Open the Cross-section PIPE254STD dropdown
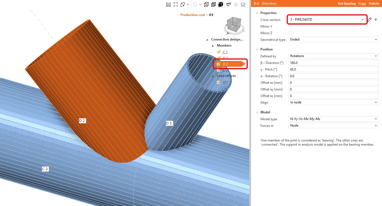This screenshot has width=382, height=206. 327,20
